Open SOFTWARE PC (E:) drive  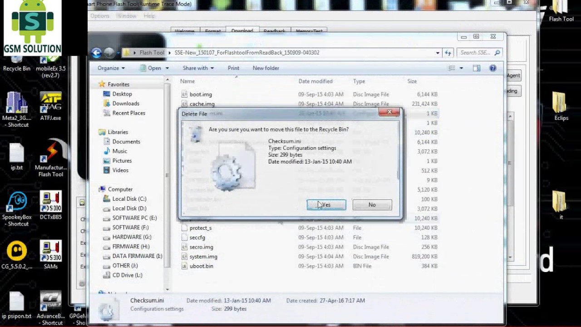[x=134, y=218]
